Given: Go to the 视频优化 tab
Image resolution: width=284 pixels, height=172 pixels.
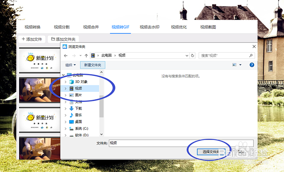Looking at the screenshot, I should (x=179, y=27).
